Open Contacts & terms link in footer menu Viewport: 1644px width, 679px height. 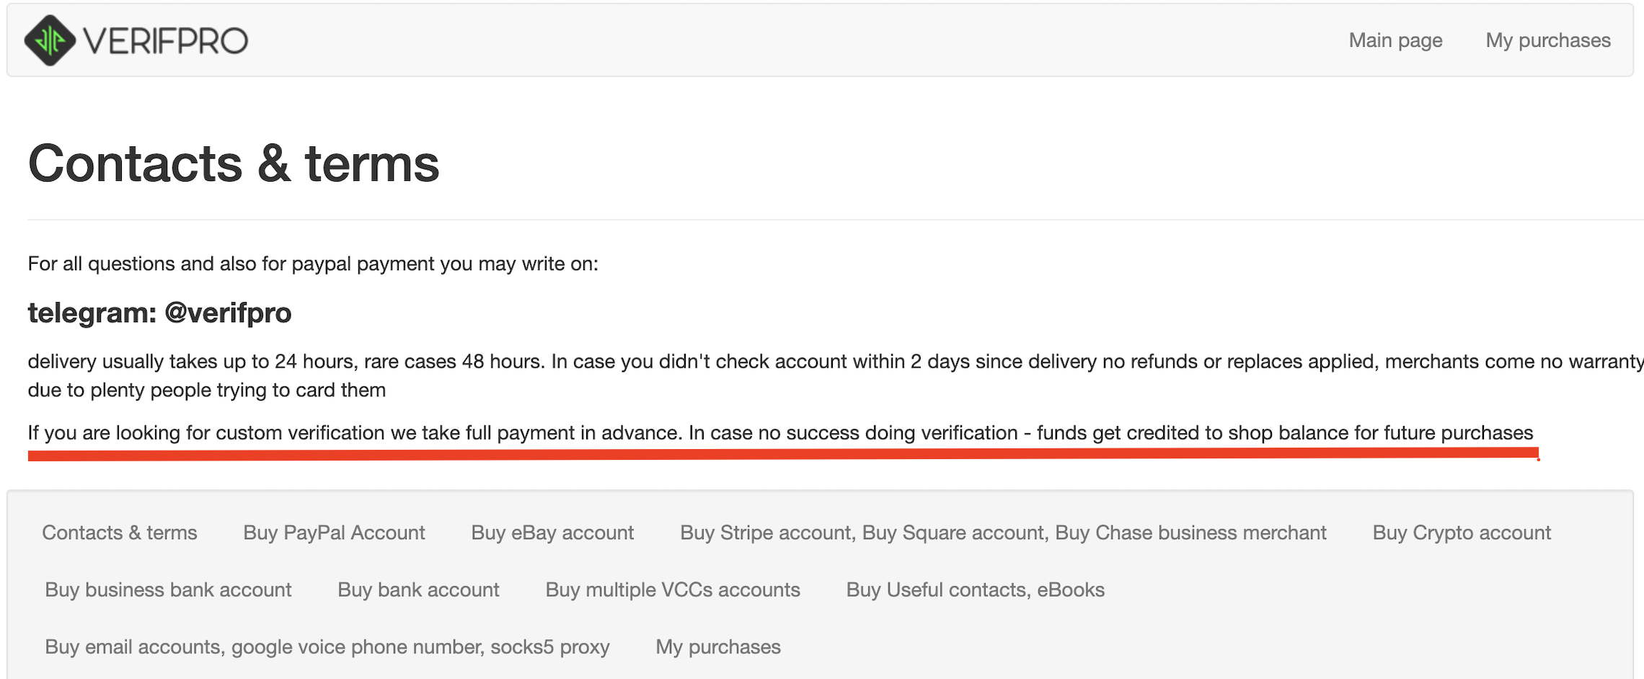(120, 533)
